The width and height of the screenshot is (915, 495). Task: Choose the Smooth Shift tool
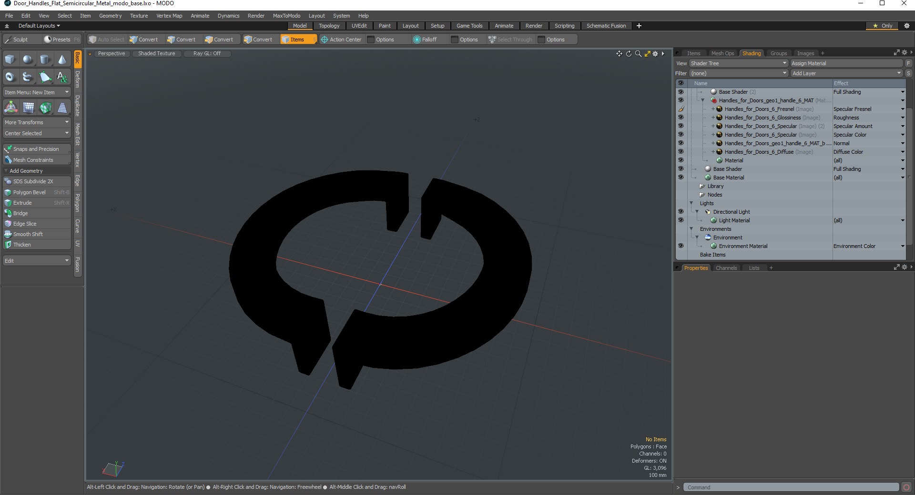click(37, 234)
